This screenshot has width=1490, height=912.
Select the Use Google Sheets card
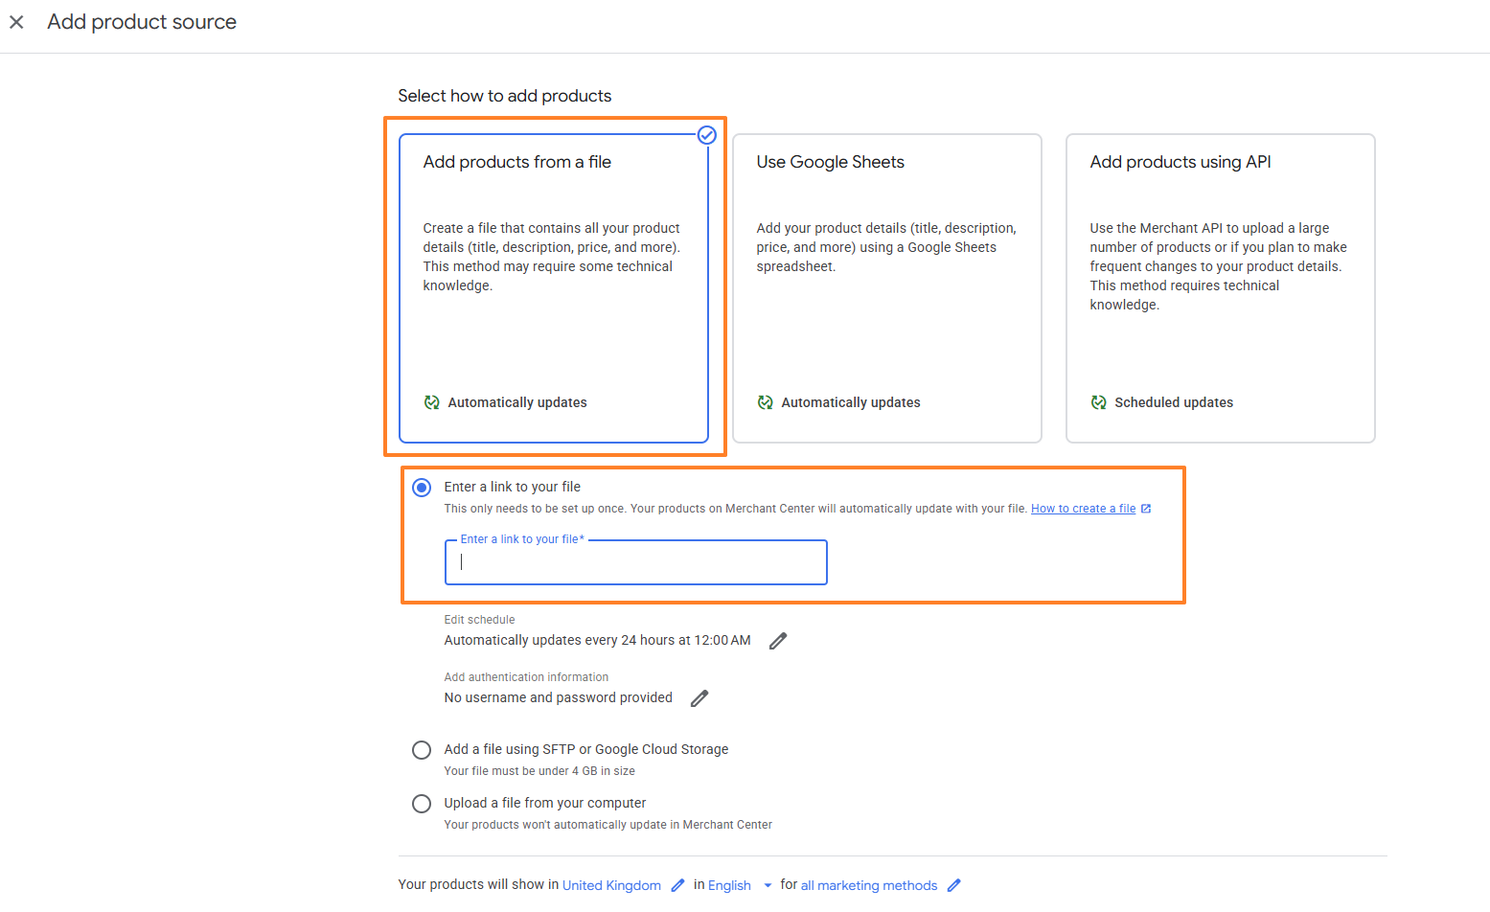click(886, 287)
